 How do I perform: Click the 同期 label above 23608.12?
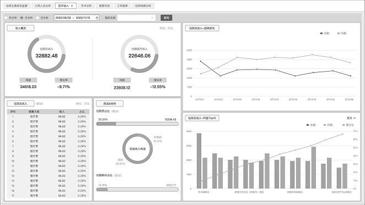click(122, 80)
